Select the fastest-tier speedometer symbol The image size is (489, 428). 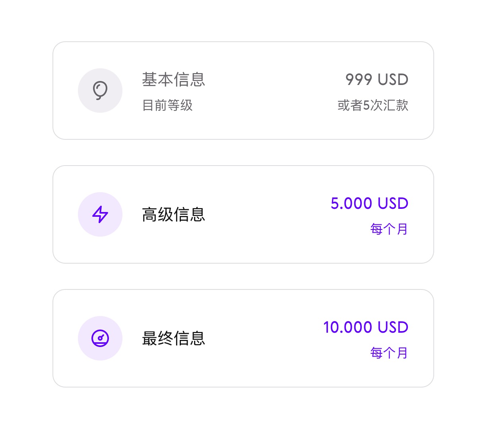100,339
